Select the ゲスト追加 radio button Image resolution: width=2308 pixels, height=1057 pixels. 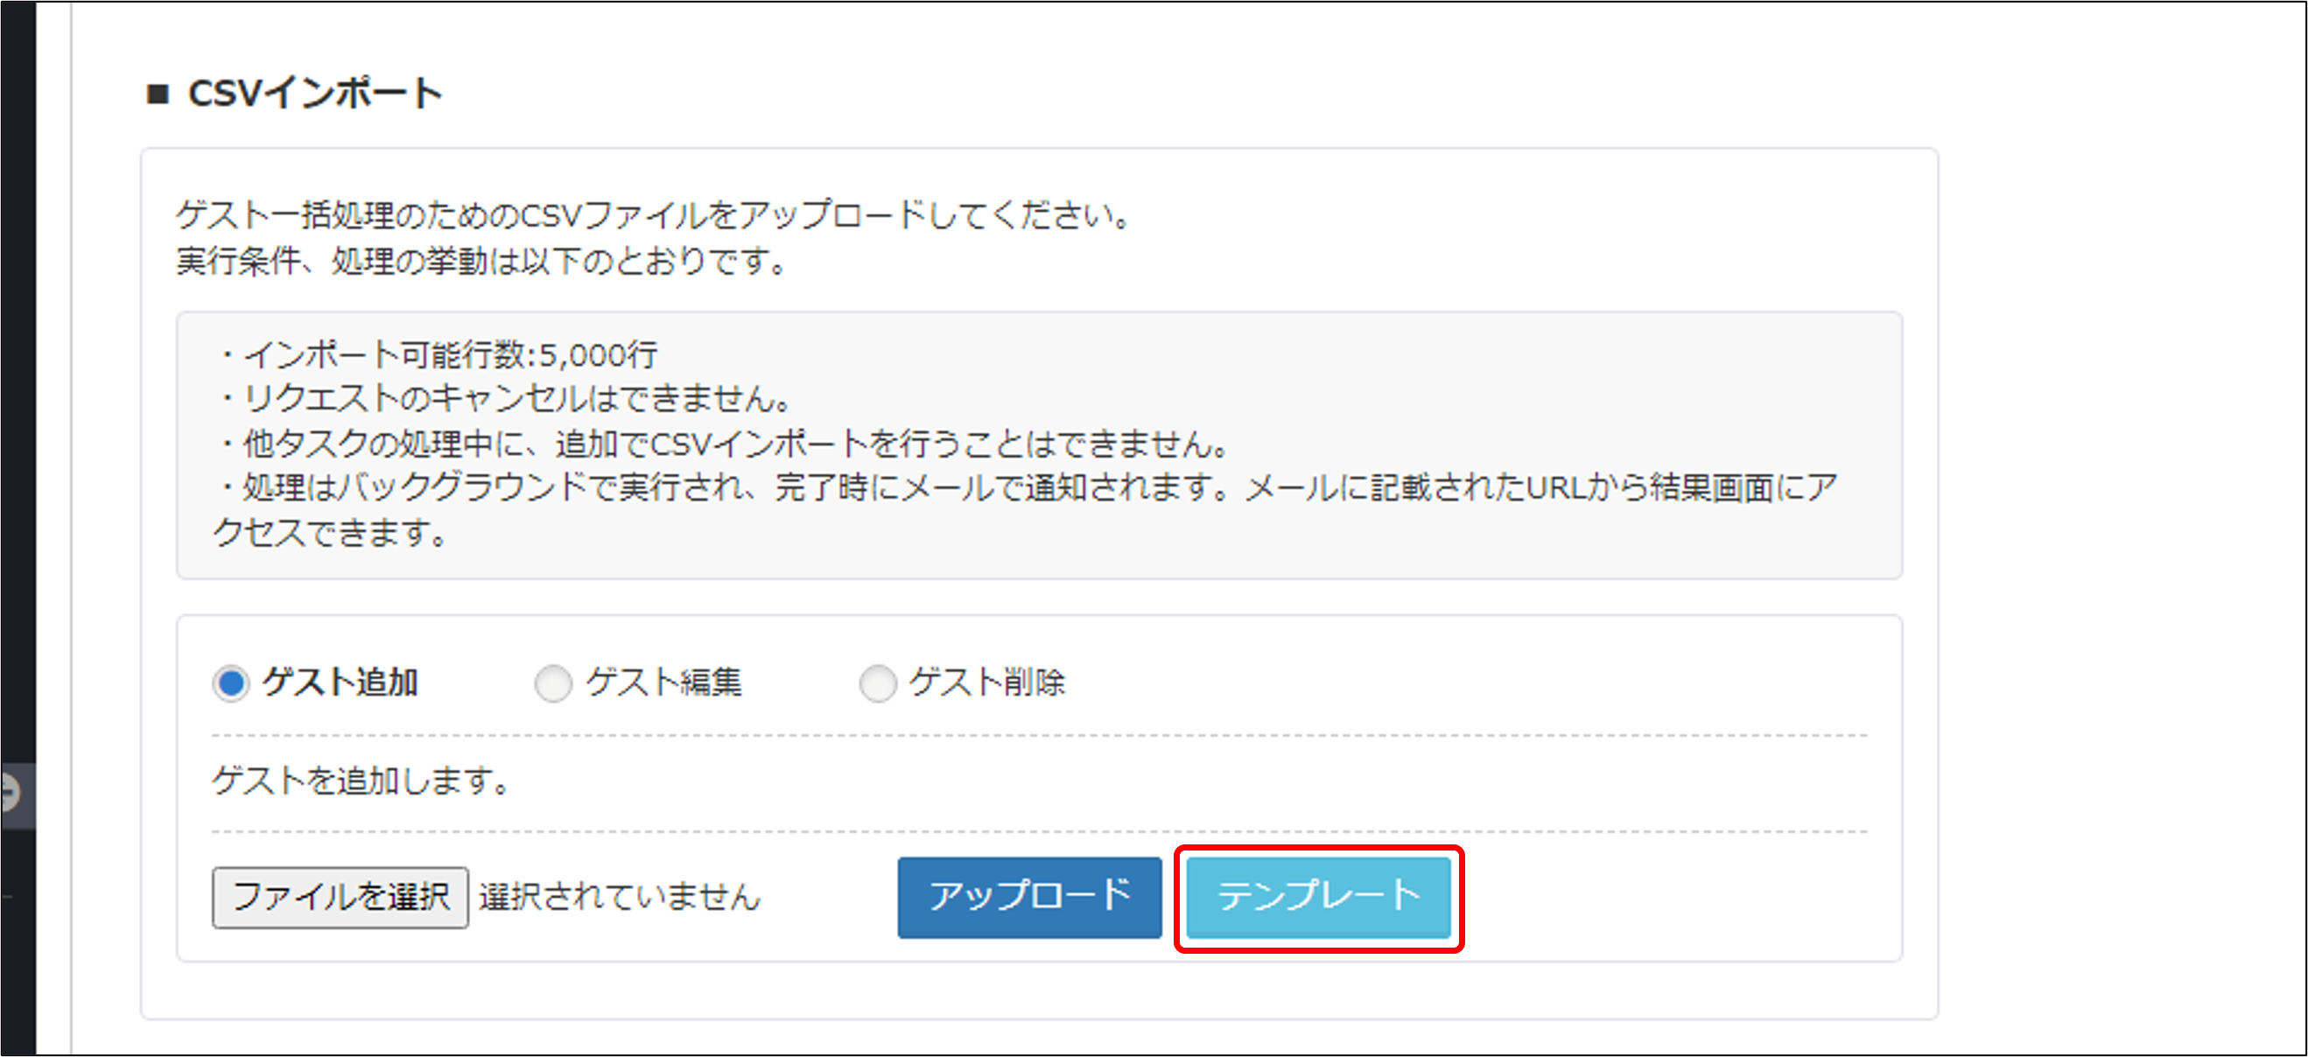point(231,683)
